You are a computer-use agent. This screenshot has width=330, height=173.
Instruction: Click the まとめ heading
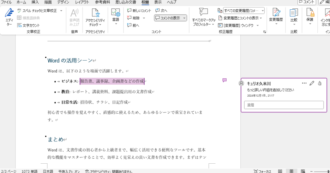(x=55, y=139)
